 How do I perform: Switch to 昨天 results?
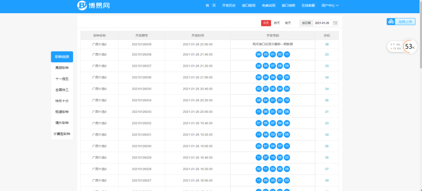(x=277, y=23)
